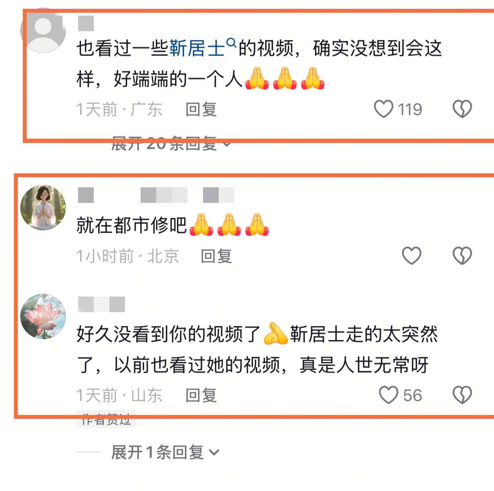Reply to the Guangdong comment
The image size is (494, 491).
201,109
